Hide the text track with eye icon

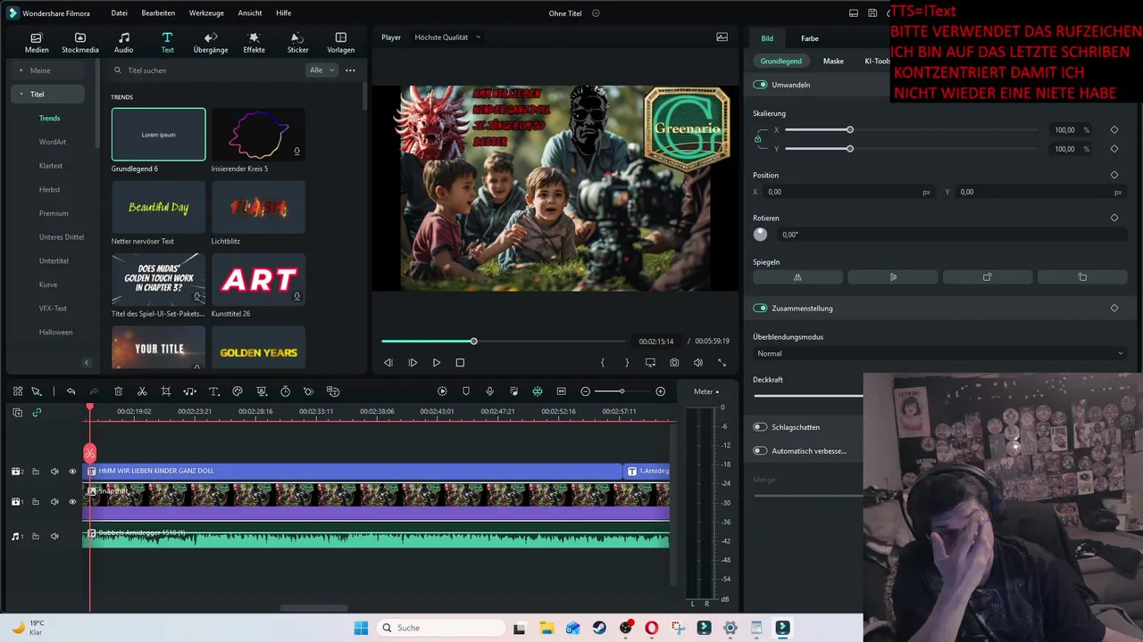point(72,472)
